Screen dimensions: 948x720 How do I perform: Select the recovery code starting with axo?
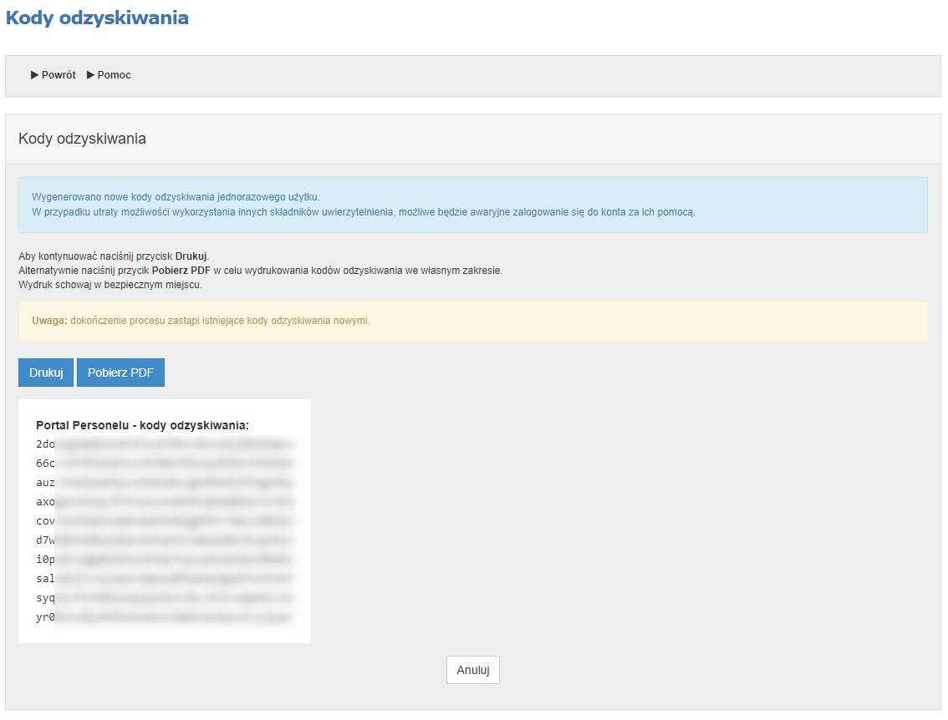point(165,502)
